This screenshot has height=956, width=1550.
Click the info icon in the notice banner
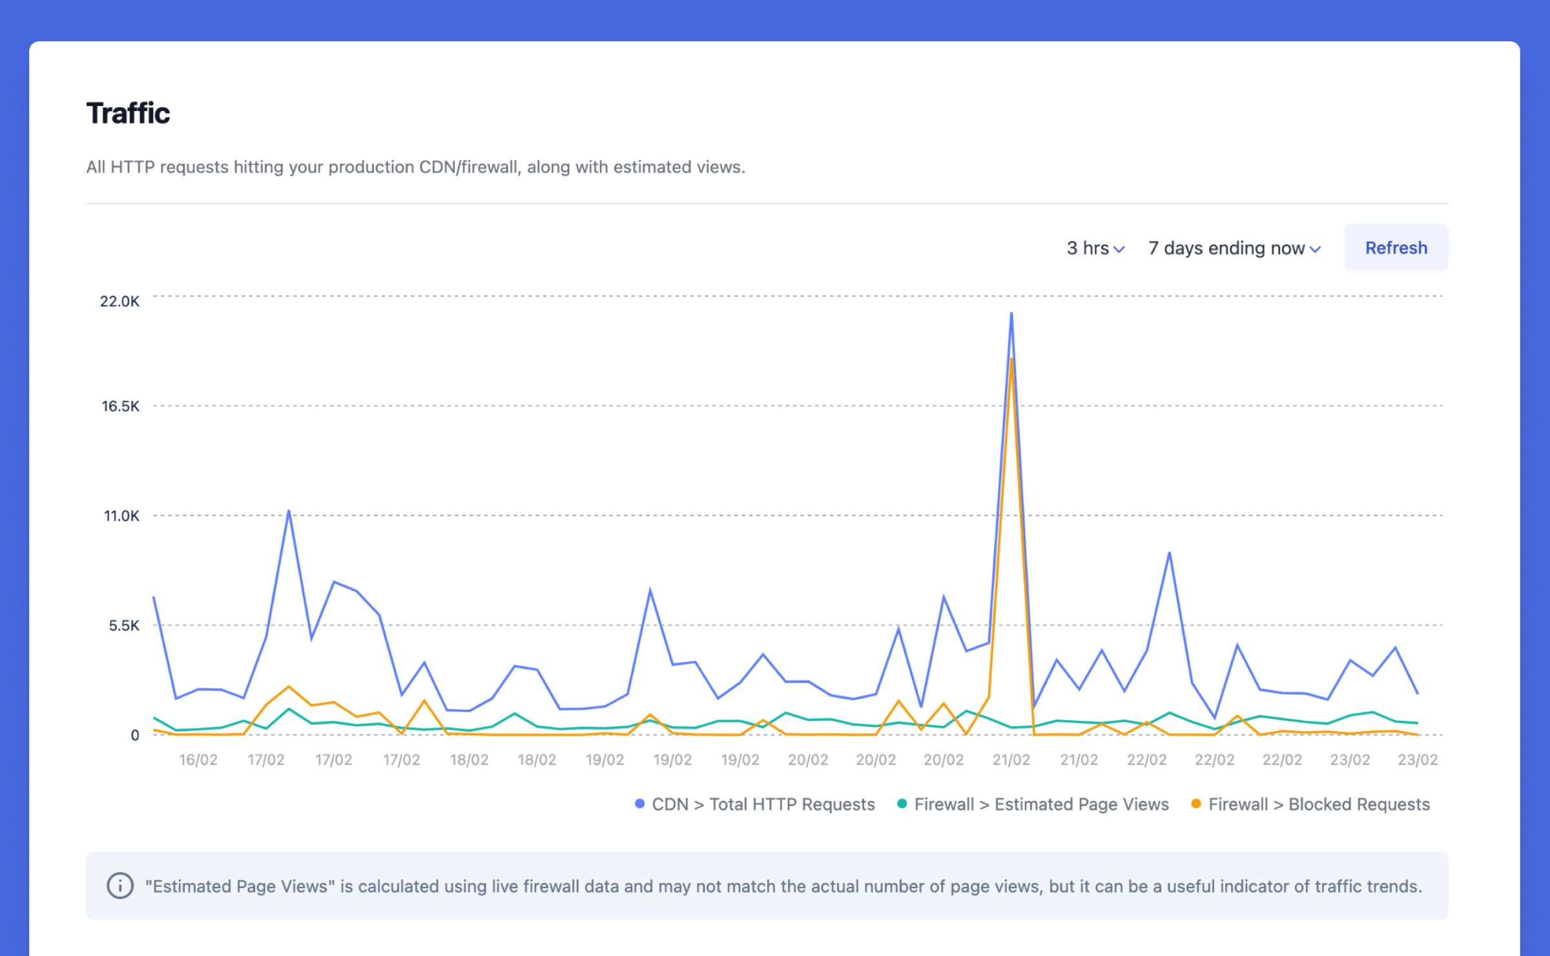coord(120,886)
